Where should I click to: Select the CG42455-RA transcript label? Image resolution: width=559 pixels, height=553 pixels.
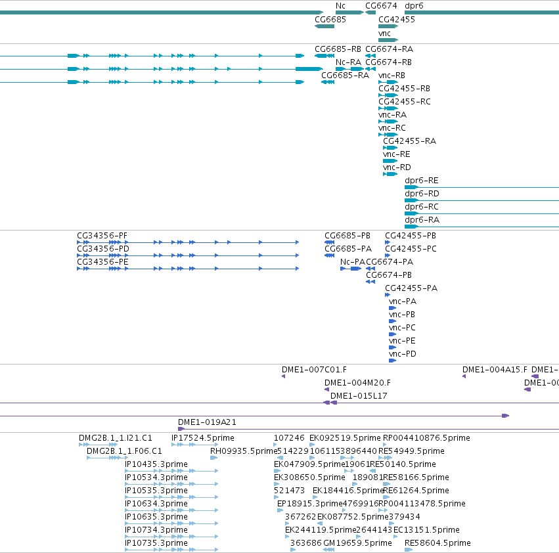pyautogui.click(x=410, y=141)
